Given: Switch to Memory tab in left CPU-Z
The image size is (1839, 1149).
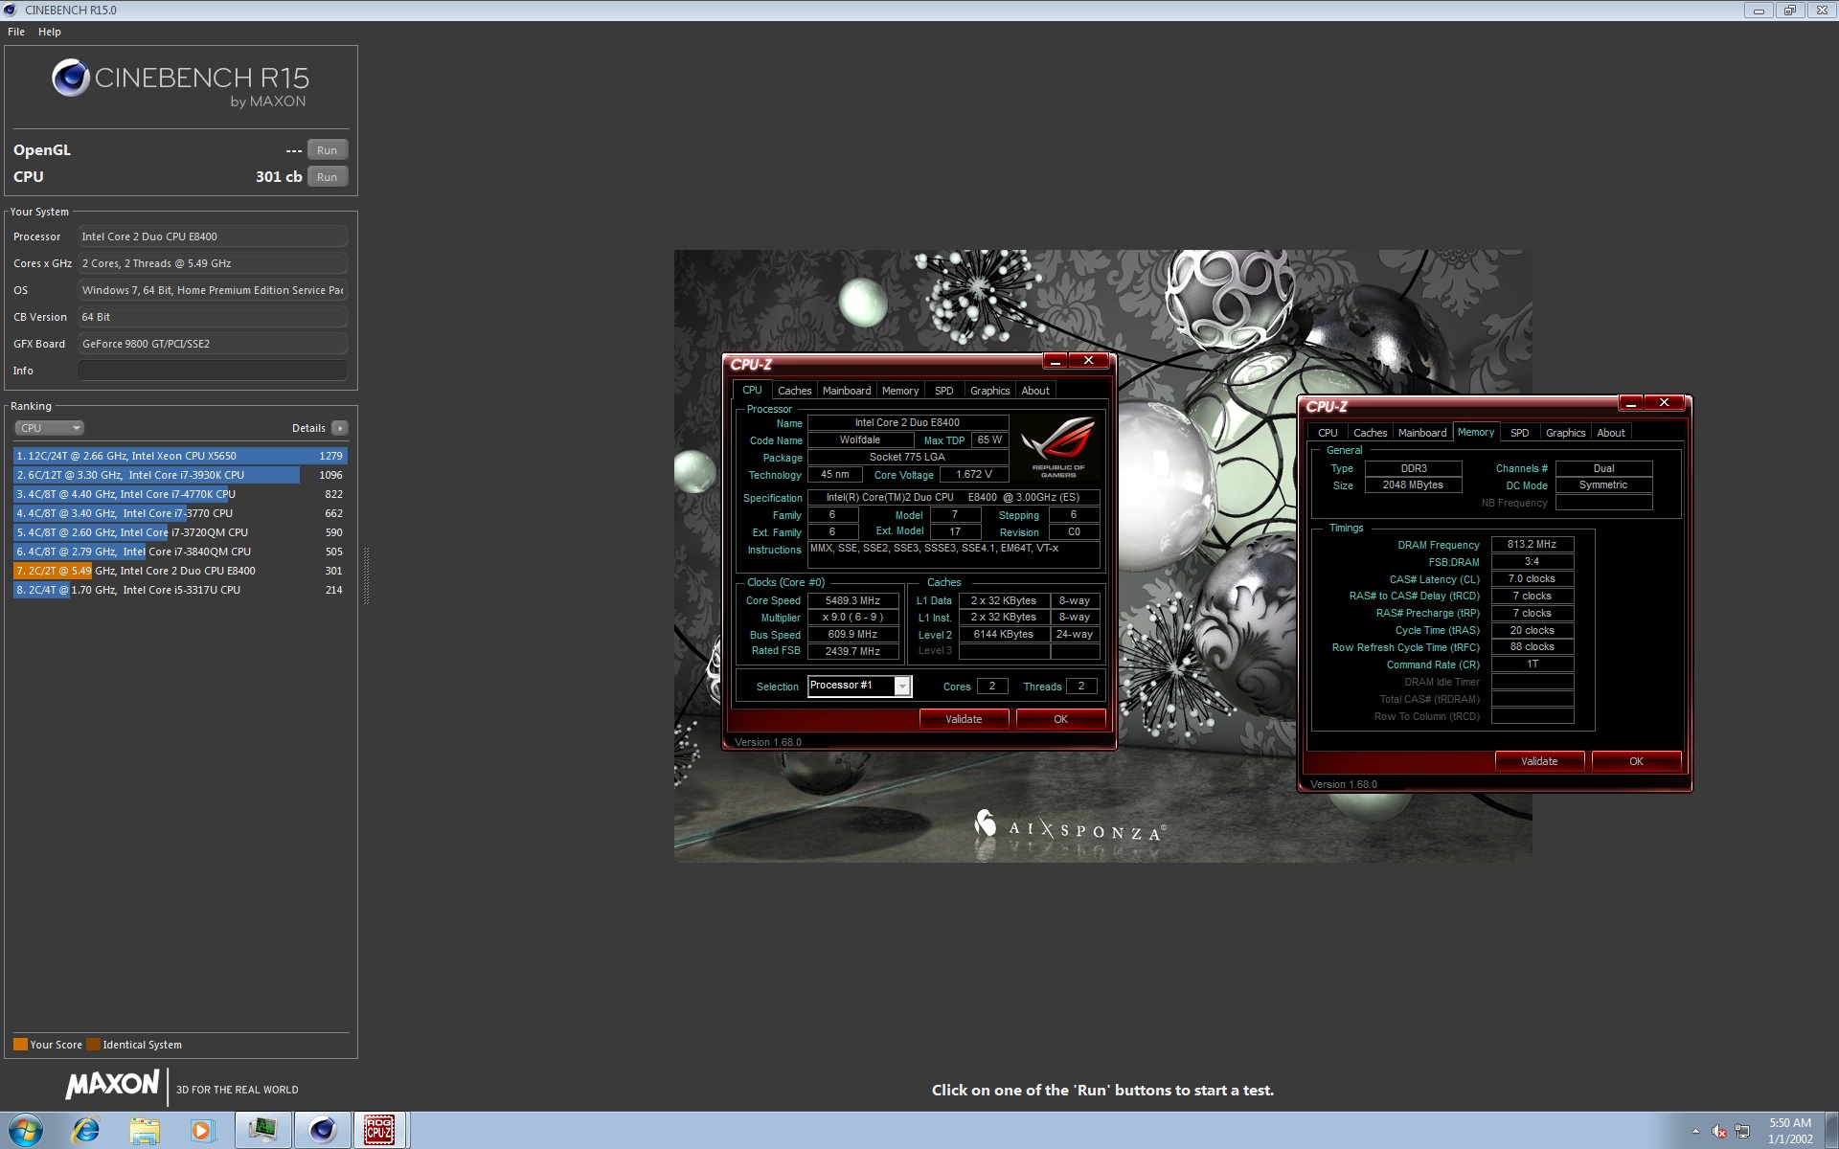Looking at the screenshot, I should [x=900, y=391].
